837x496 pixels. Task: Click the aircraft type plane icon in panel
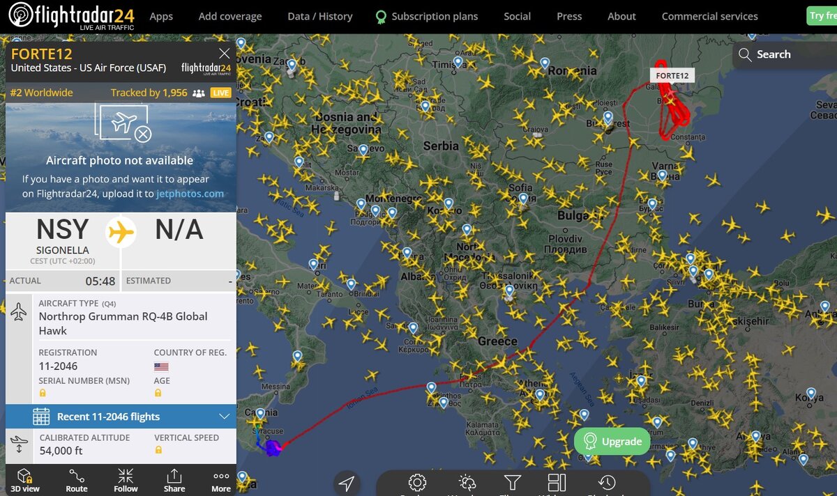tap(19, 311)
